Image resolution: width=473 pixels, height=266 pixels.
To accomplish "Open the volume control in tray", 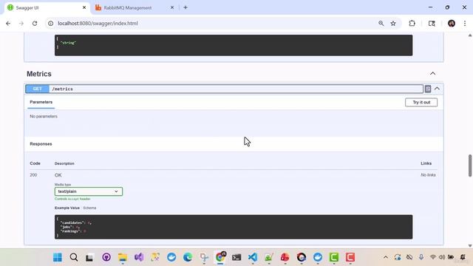I will 442,257.
